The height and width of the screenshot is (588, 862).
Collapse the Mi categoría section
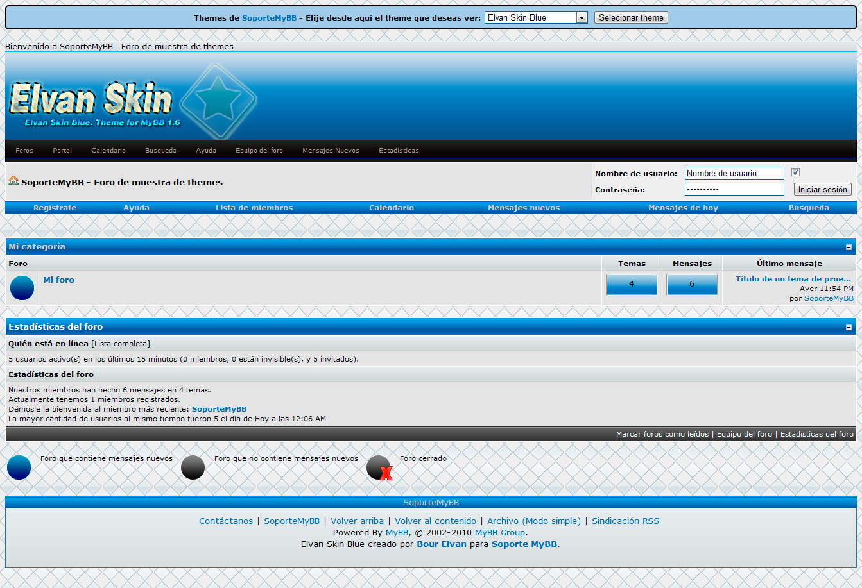coord(849,247)
